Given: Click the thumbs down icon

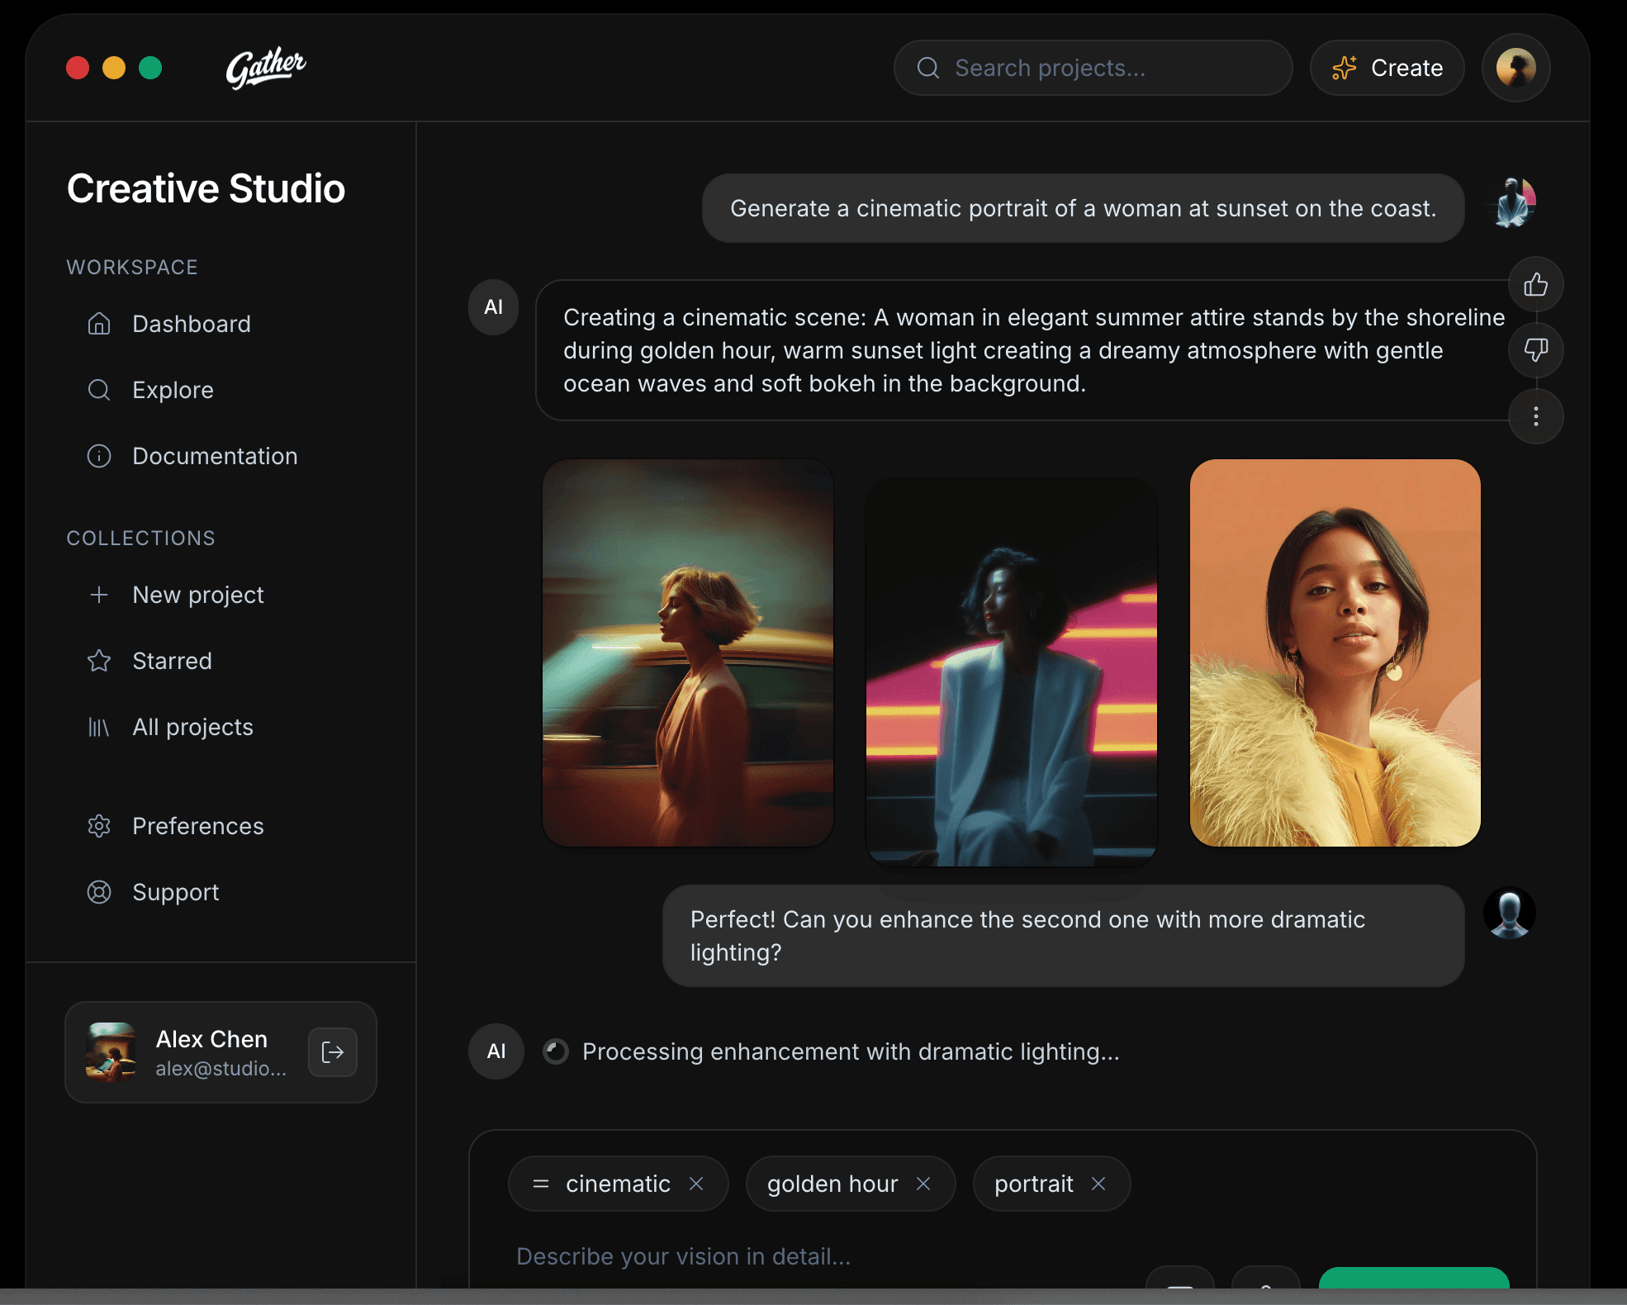Looking at the screenshot, I should [1535, 349].
